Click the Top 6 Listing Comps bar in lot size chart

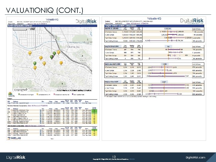[164, 94]
